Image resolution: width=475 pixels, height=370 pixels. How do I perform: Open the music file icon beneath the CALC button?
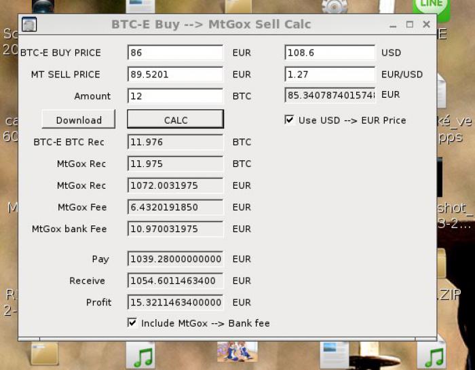point(141,355)
